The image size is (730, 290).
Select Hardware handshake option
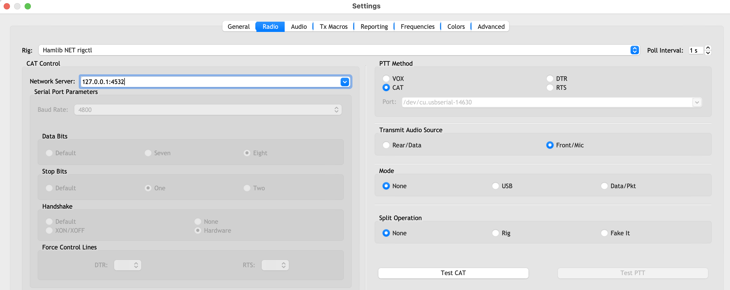tap(213, 231)
